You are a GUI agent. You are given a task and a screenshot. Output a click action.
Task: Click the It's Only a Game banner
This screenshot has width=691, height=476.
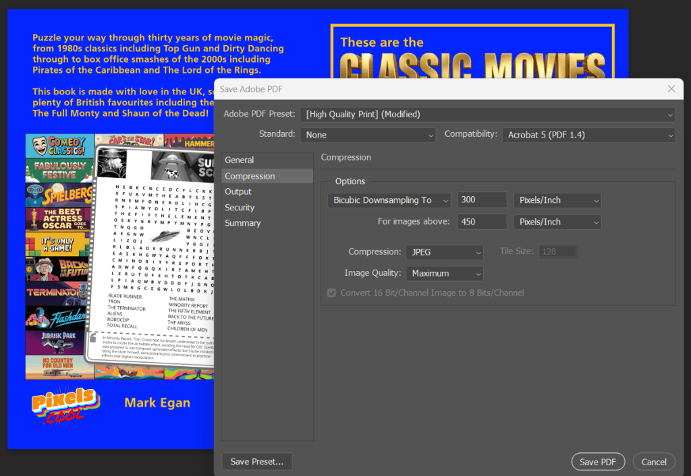[58, 244]
